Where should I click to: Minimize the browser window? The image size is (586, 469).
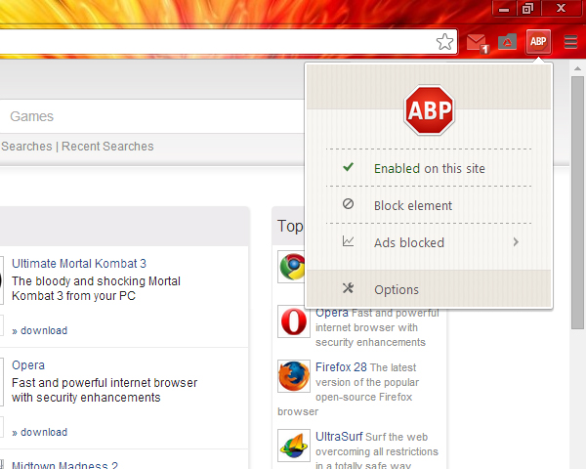click(x=504, y=9)
